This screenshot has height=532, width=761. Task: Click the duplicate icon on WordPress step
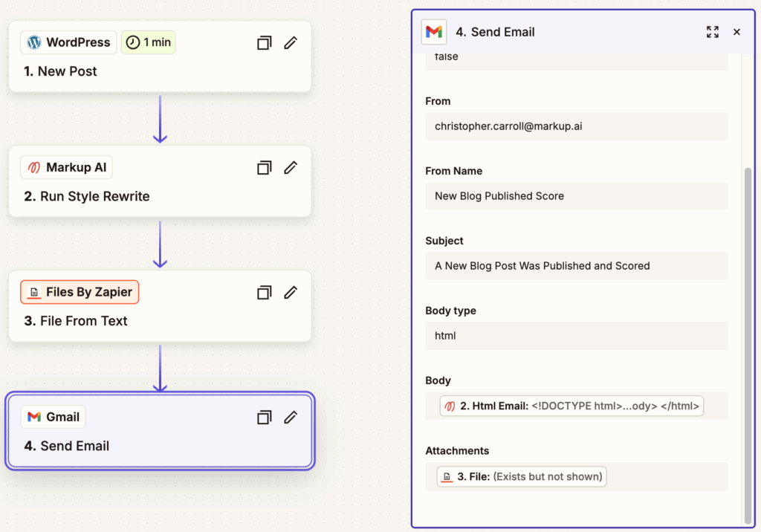[264, 43]
